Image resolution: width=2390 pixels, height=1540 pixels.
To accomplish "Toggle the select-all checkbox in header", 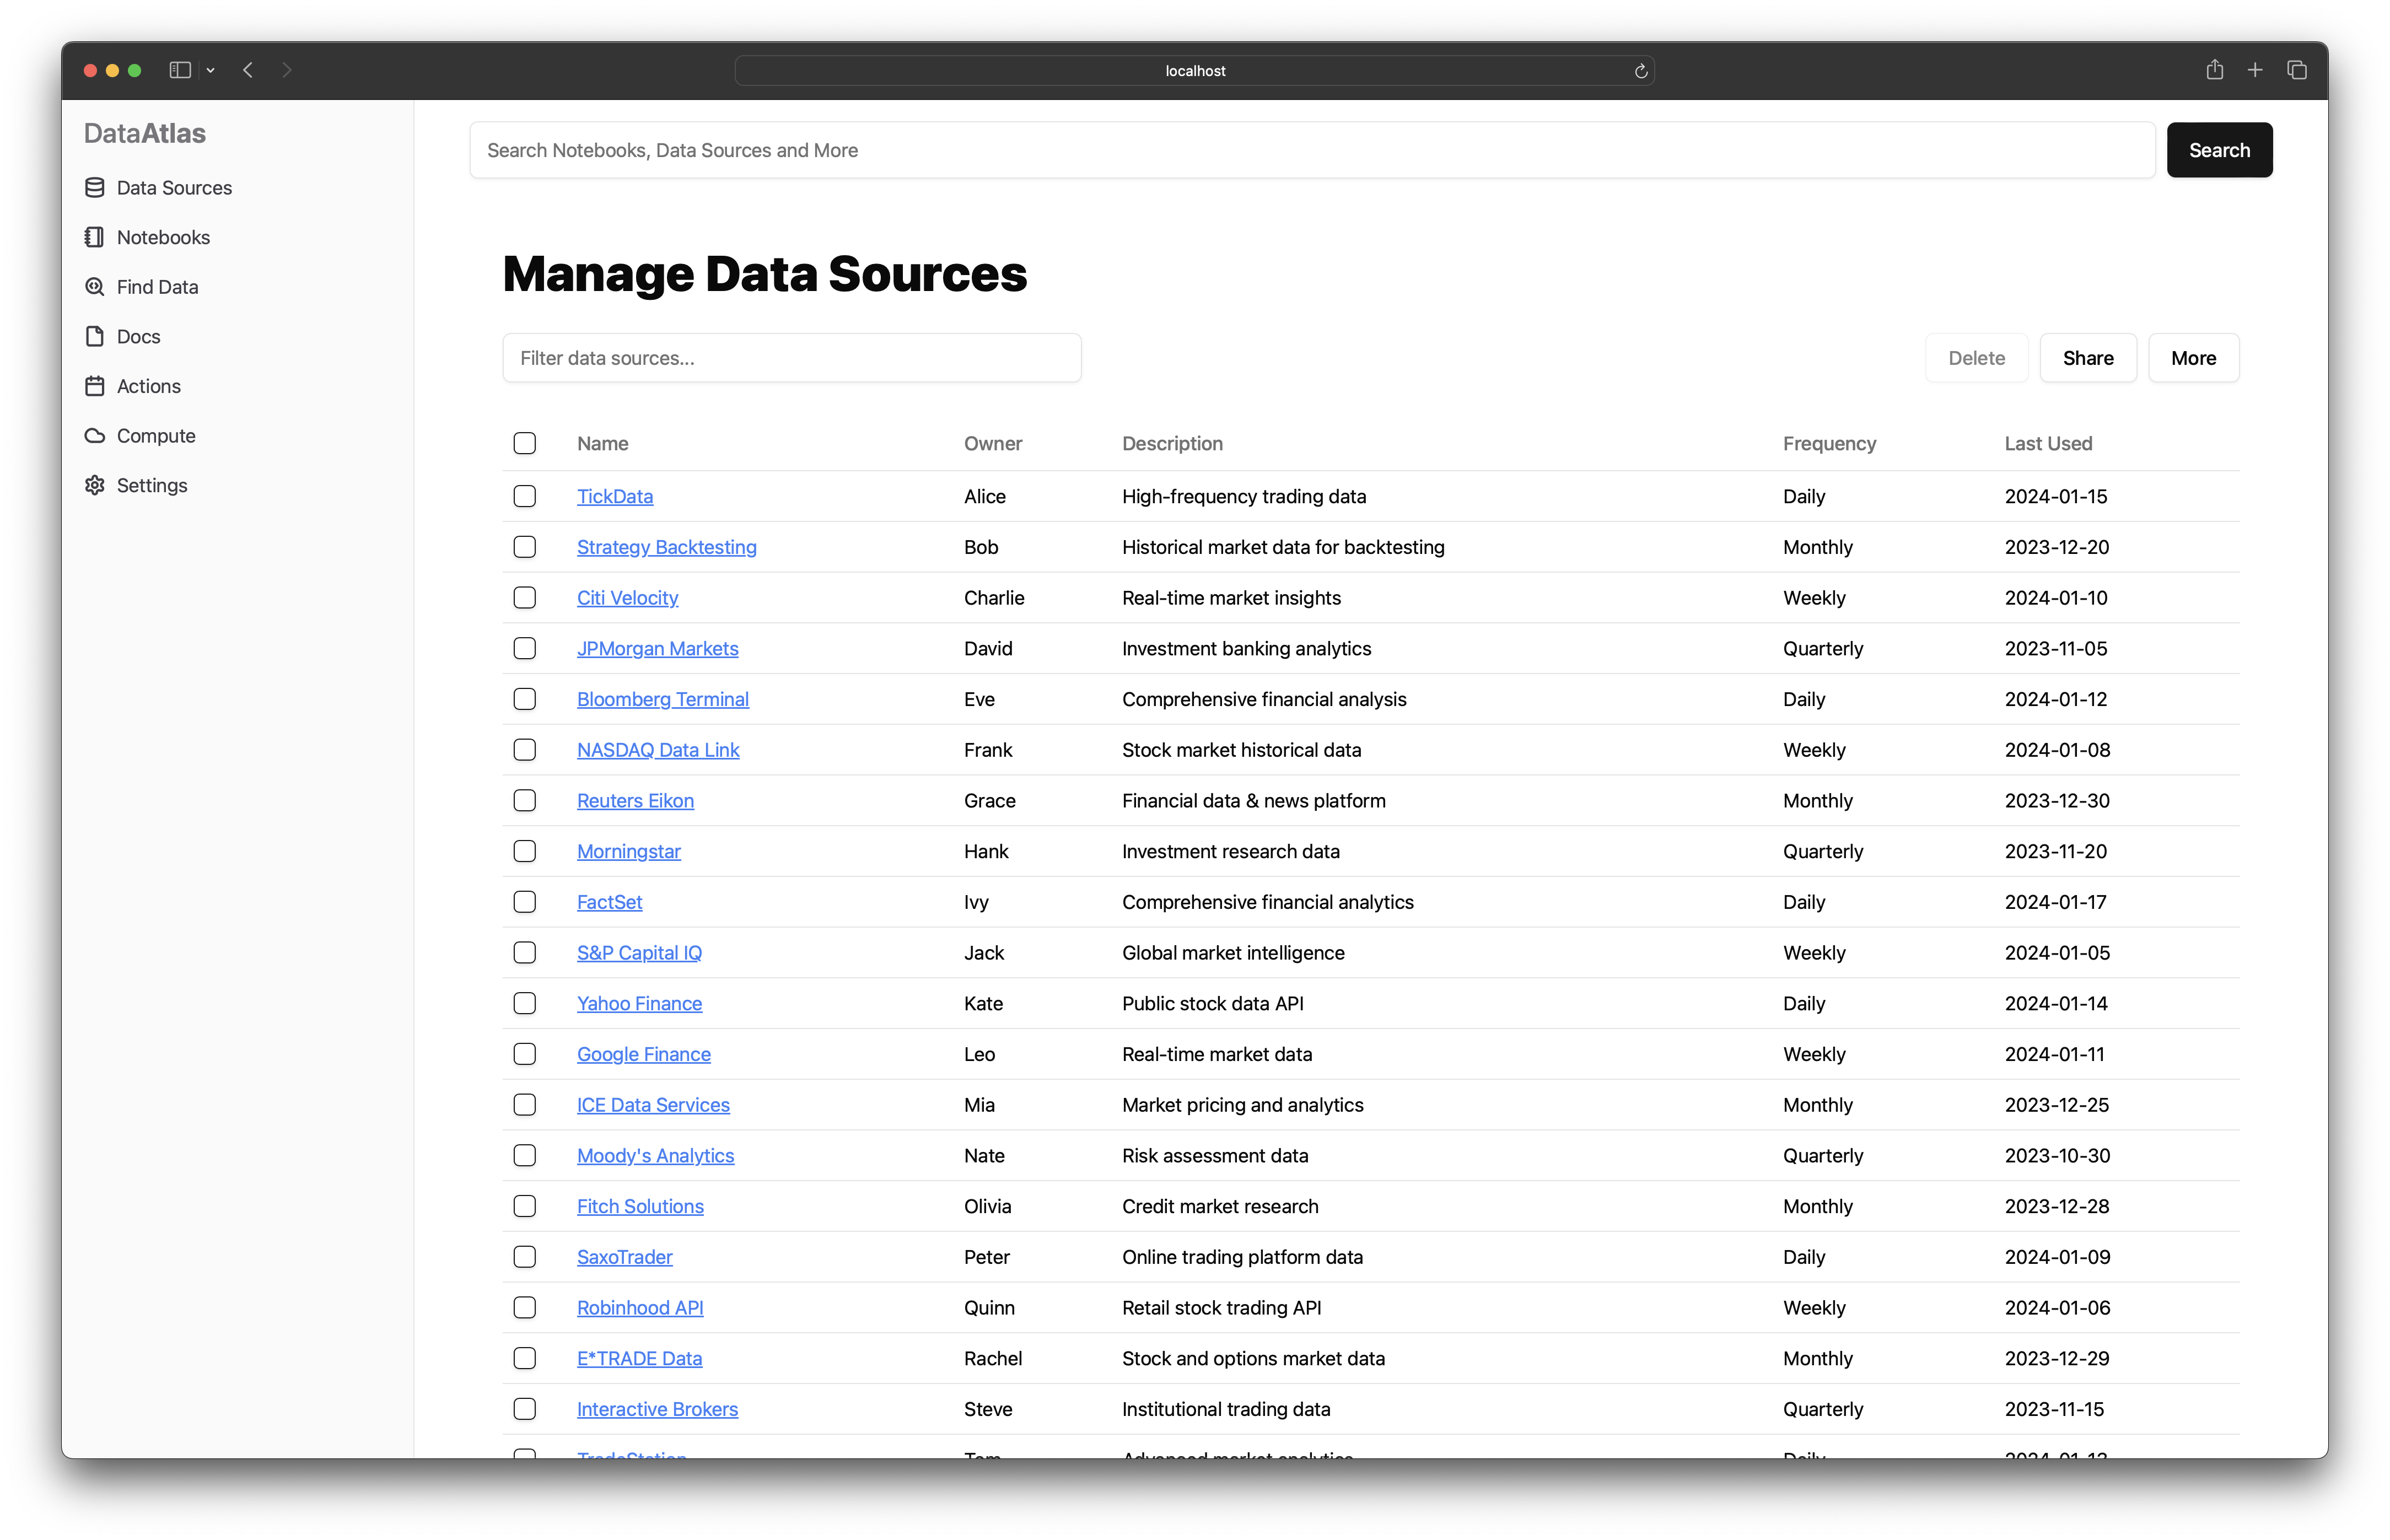I will click(525, 443).
